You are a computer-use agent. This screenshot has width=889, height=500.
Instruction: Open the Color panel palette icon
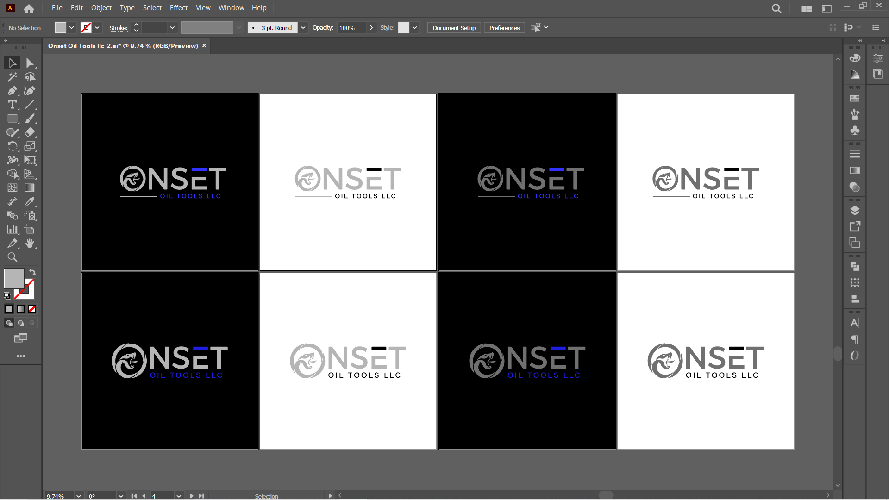(x=855, y=58)
